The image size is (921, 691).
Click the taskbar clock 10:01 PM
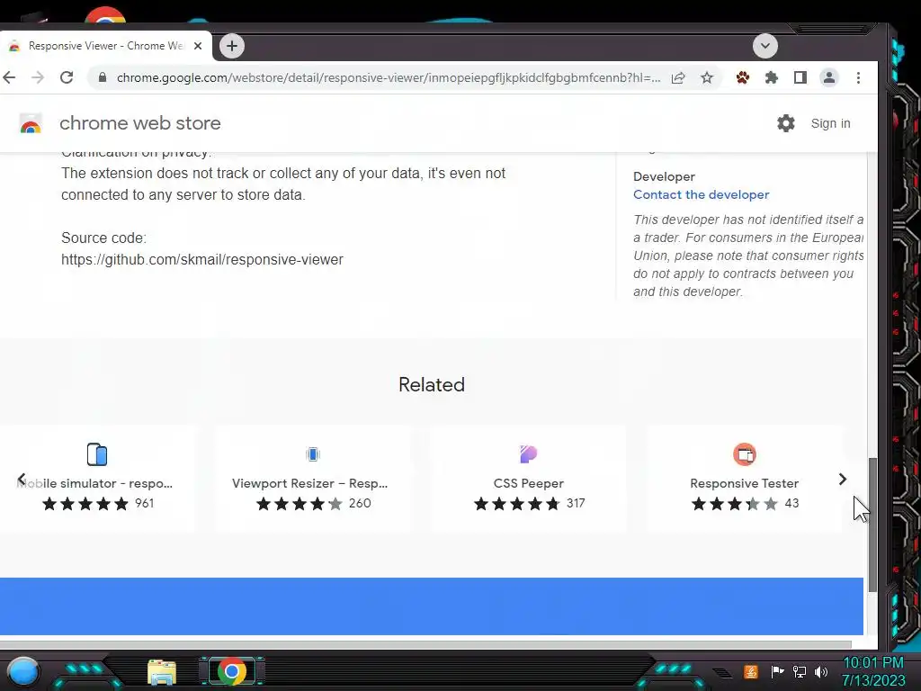point(872,663)
